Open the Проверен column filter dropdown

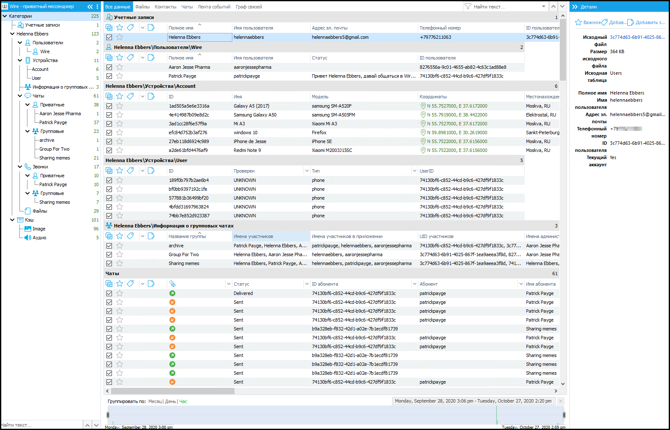(x=307, y=171)
